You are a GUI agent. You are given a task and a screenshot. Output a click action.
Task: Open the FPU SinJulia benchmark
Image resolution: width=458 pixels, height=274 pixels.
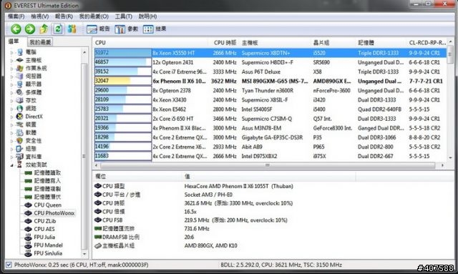pos(48,253)
